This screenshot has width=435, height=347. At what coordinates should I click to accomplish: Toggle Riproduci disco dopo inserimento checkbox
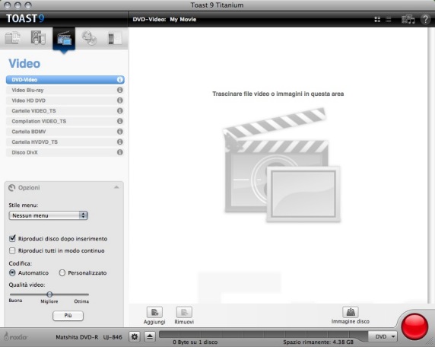click(x=12, y=238)
